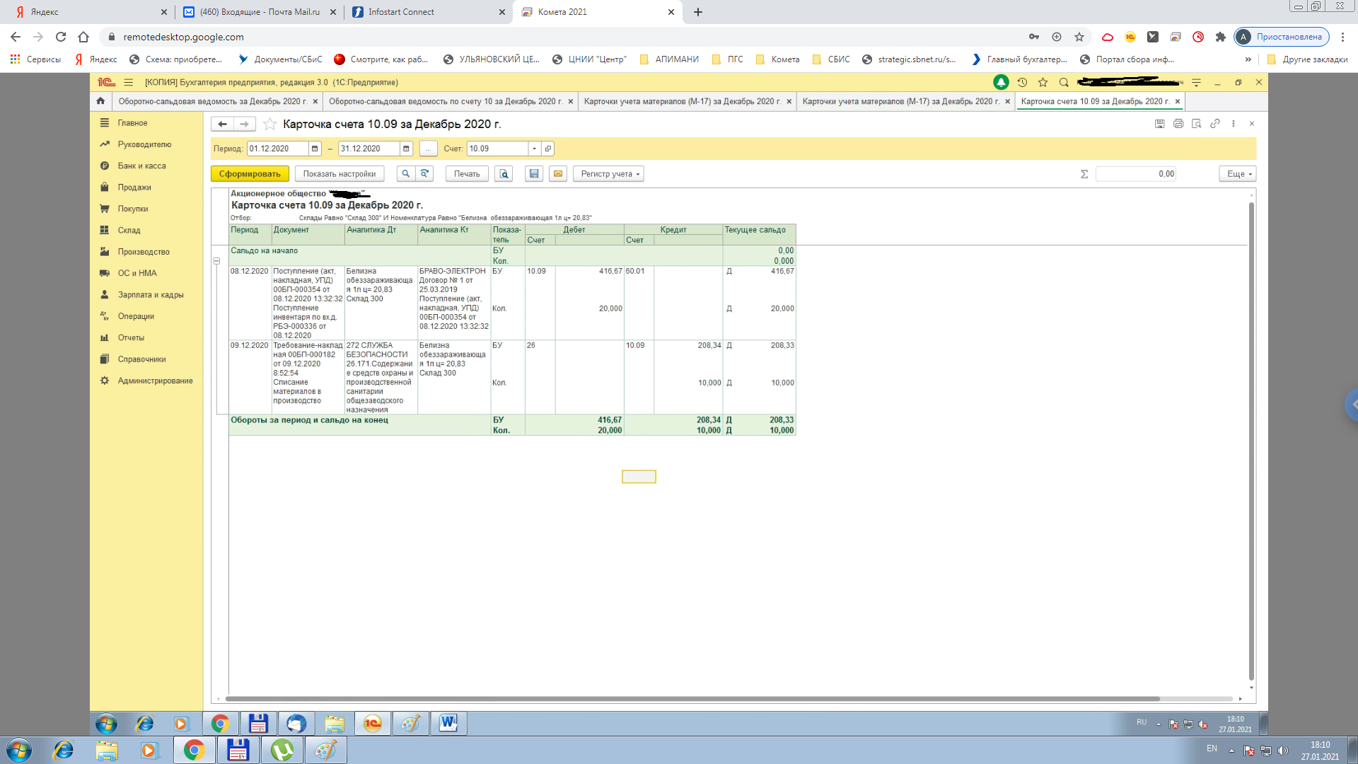This screenshot has width=1358, height=764.
Task: Click the period start date field
Action: 277,149
